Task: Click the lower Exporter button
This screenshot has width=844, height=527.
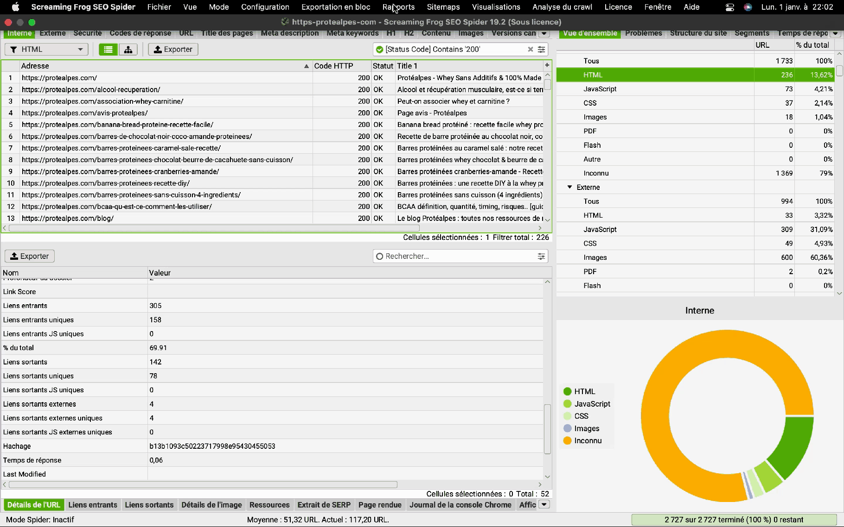Action: pyautogui.click(x=30, y=257)
